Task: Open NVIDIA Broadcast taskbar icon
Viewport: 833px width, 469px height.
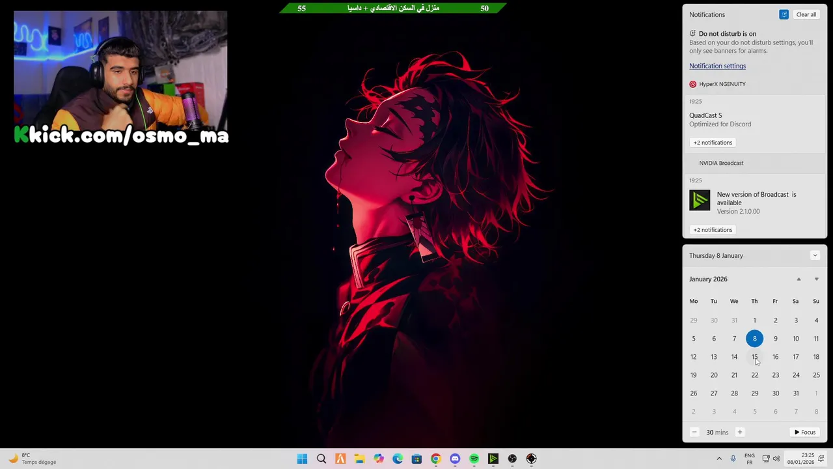Action: (x=493, y=459)
